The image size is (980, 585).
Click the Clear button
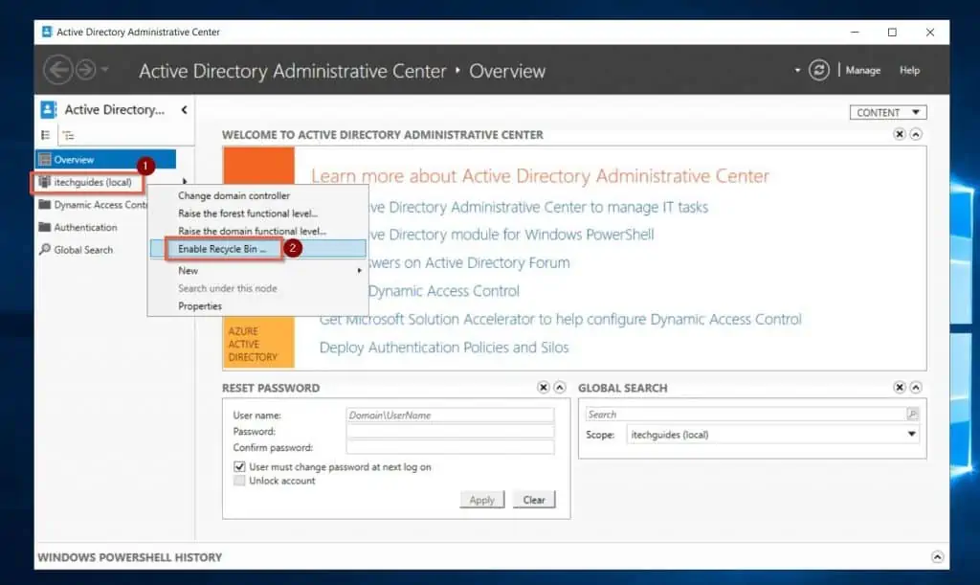pos(534,500)
